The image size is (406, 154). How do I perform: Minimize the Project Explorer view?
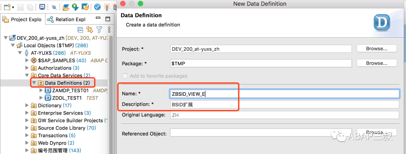point(98,19)
